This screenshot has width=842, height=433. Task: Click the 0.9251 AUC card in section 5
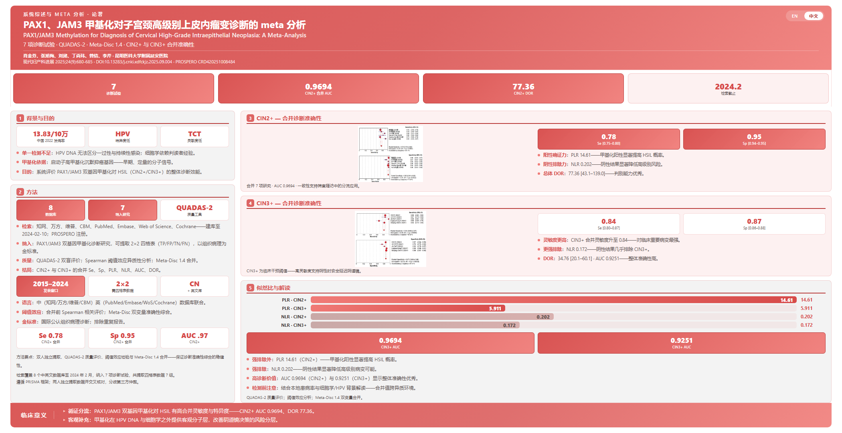(682, 343)
